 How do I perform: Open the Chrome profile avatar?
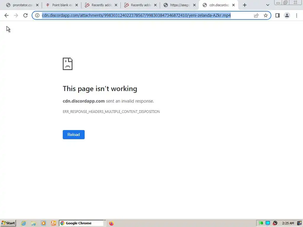(287, 15)
